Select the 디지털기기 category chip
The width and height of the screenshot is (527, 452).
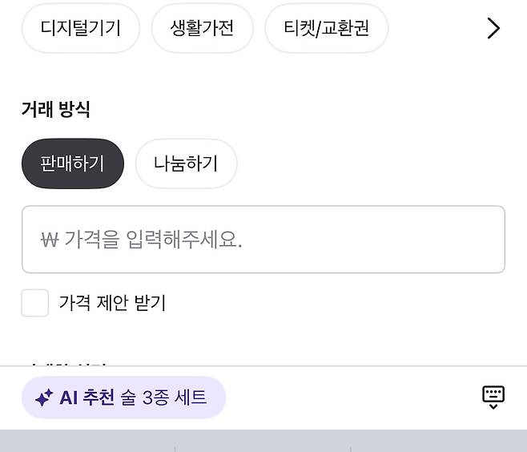click(80, 28)
